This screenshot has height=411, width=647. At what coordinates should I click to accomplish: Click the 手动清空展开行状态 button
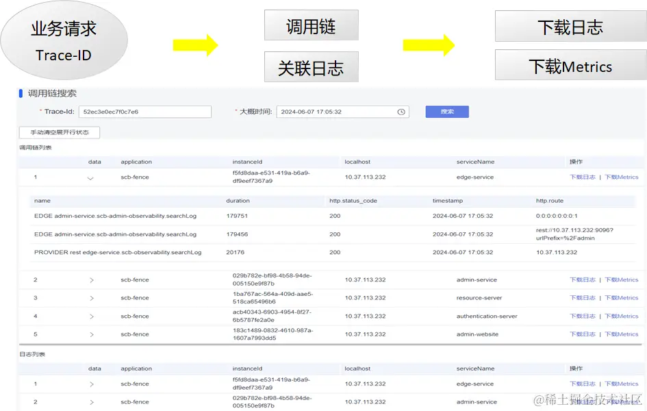60,132
